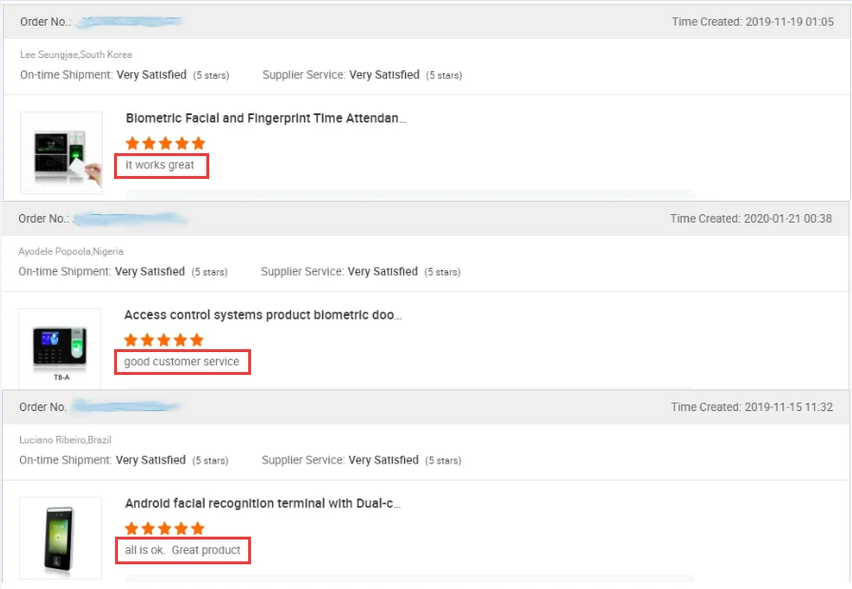Open the Biometric Facial and Fingerprint product title
852x589 pixels.
click(265, 118)
